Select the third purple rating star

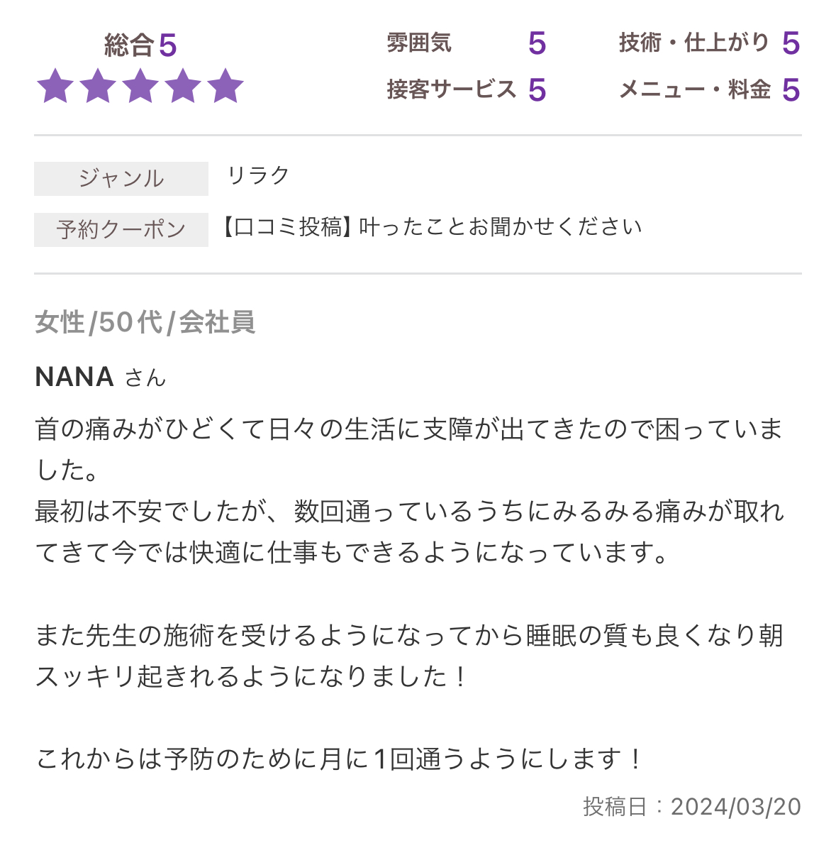140,87
